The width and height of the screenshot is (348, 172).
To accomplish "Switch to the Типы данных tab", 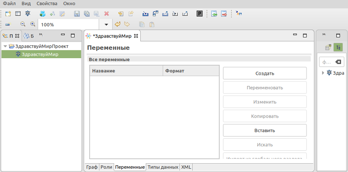I will pos(163,167).
